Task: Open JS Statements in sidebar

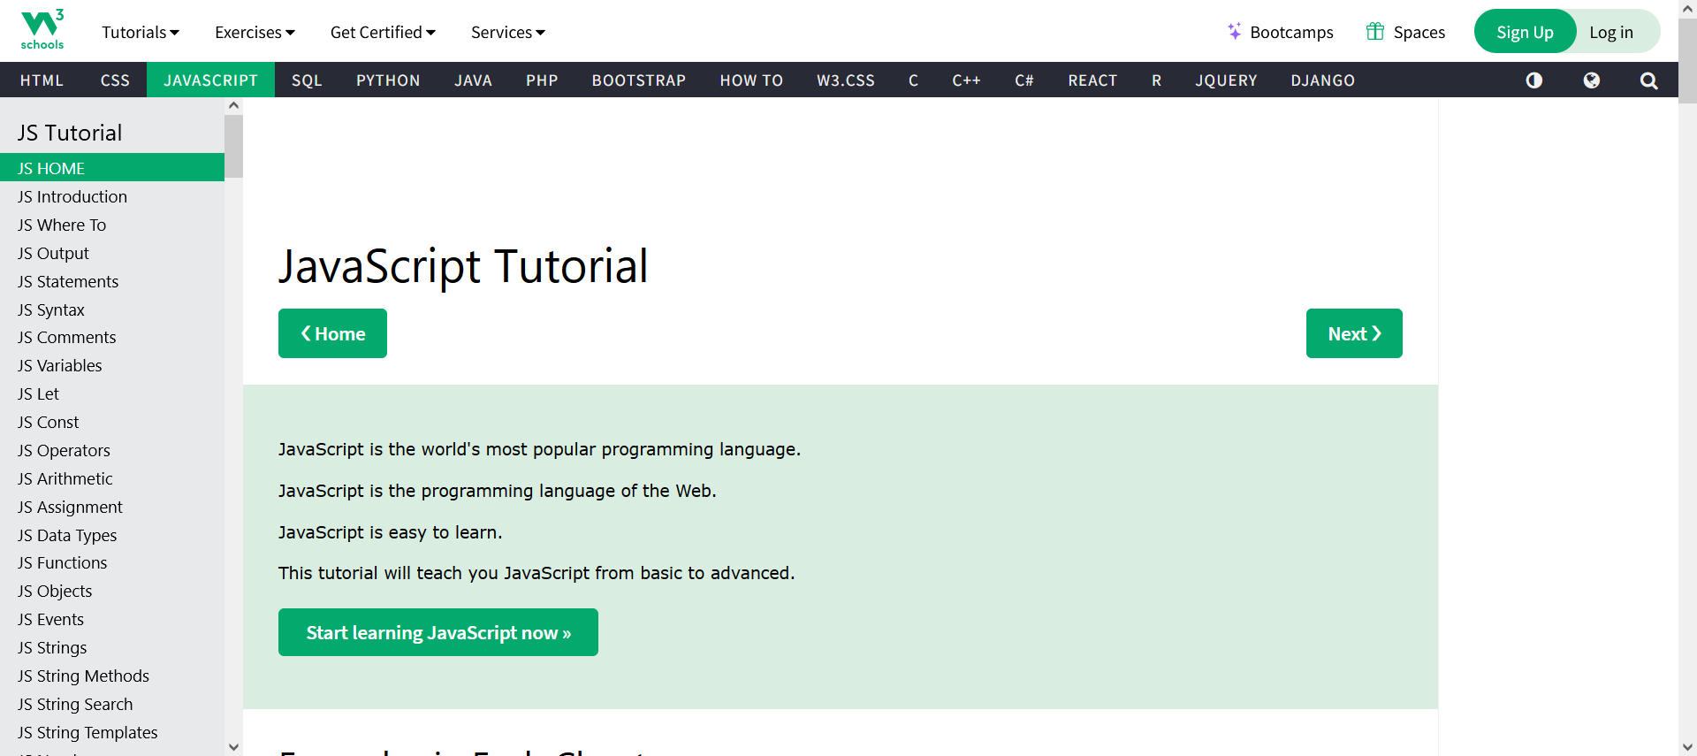Action: click(112, 281)
